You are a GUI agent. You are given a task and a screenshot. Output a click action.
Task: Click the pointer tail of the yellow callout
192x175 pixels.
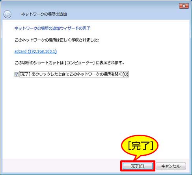[137, 158]
